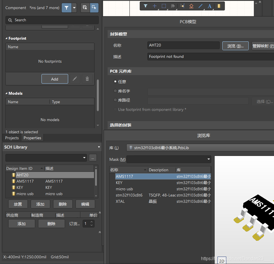Click the Add footprint button

click(55, 79)
